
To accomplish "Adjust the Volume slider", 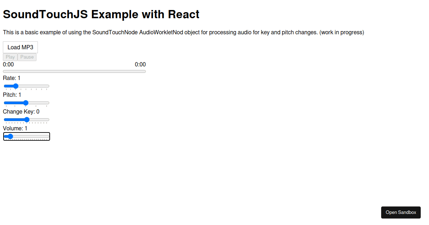I will pyautogui.click(x=26, y=136).
